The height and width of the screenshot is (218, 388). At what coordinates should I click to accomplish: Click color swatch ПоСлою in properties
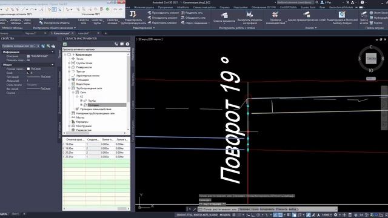28,68
